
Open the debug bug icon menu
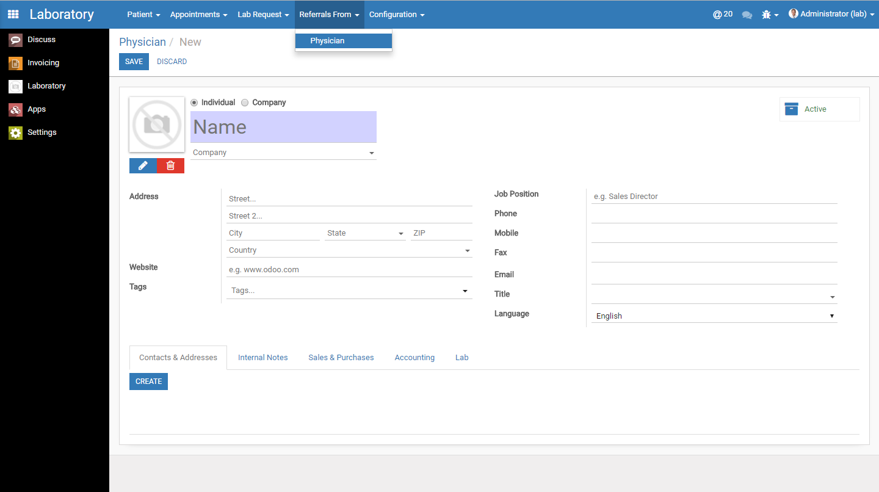(767, 15)
